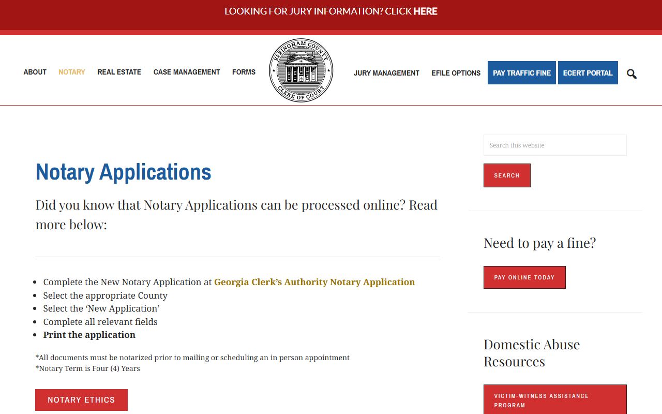Open the Efile Options menu
This screenshot has width=662, height=414.
(456, 73)
